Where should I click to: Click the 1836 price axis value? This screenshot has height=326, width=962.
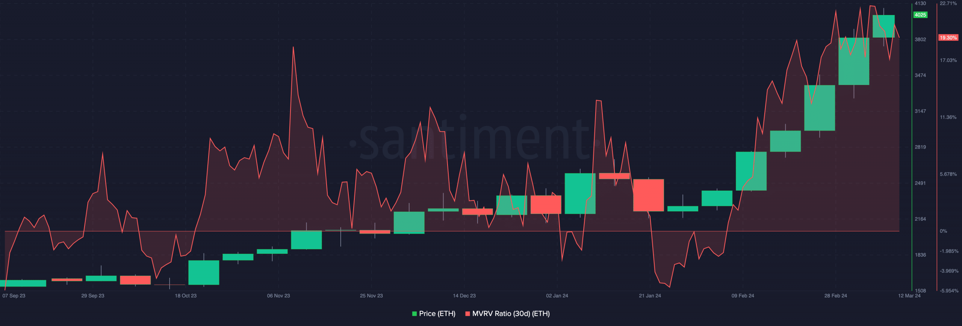pyautogui.click(x=920, y=255)
